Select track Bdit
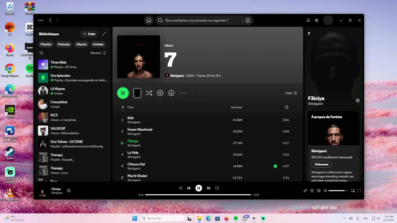The height and width of the screenshot is (223, 397). [x=208, y=120]
